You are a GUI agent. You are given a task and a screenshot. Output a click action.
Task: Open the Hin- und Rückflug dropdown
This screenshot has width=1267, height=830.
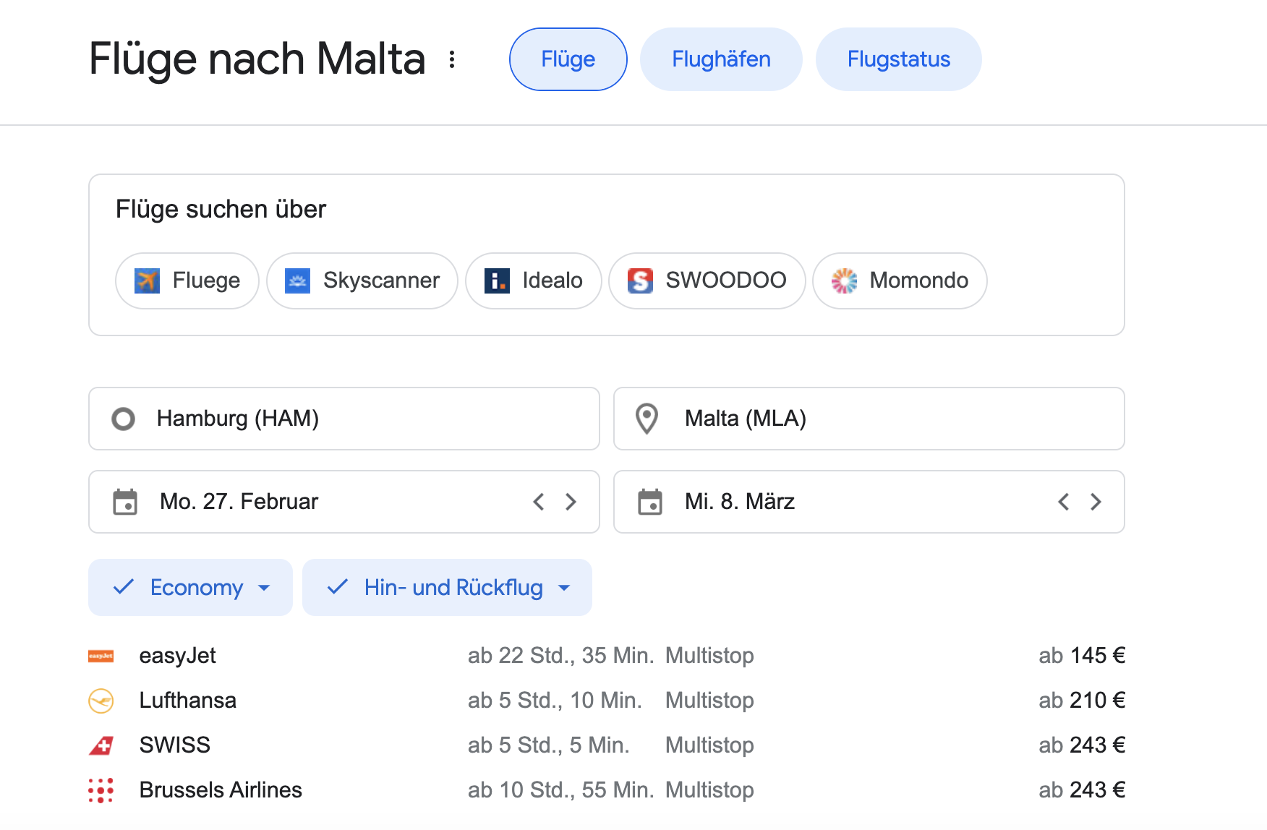click(x=447, y=587)
